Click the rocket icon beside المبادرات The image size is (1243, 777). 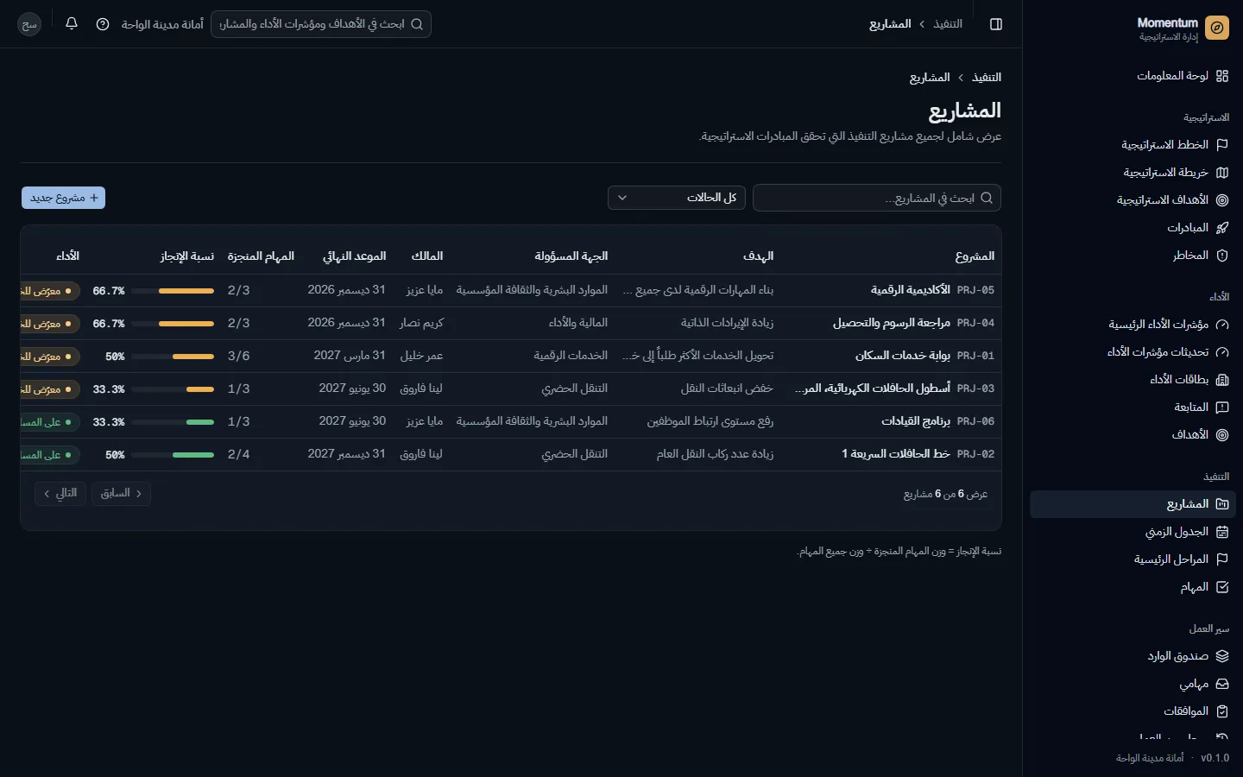pyautogui.click(x=1222, y=228)
